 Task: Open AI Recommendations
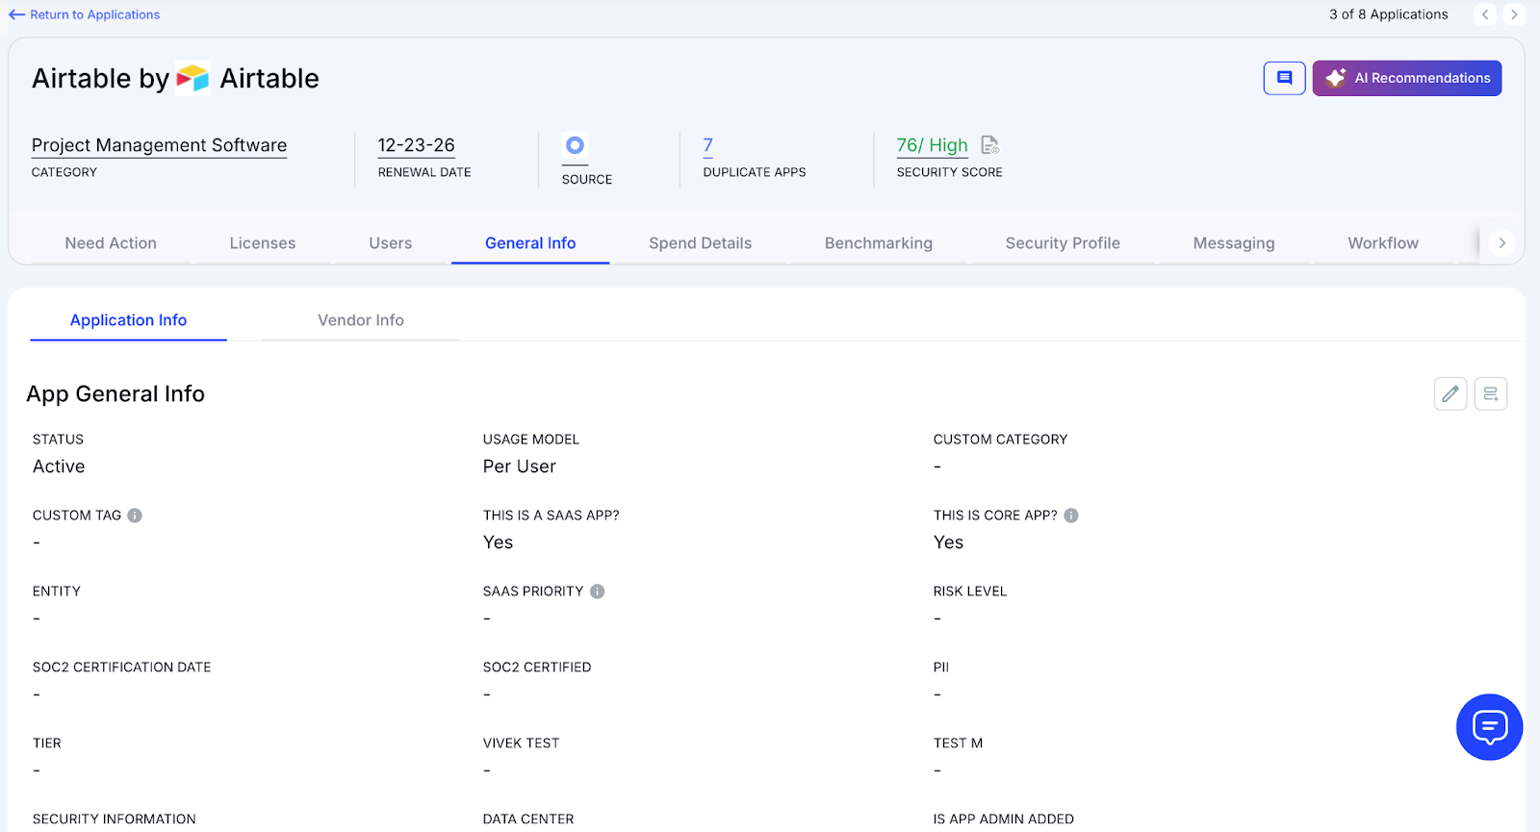1406,78
